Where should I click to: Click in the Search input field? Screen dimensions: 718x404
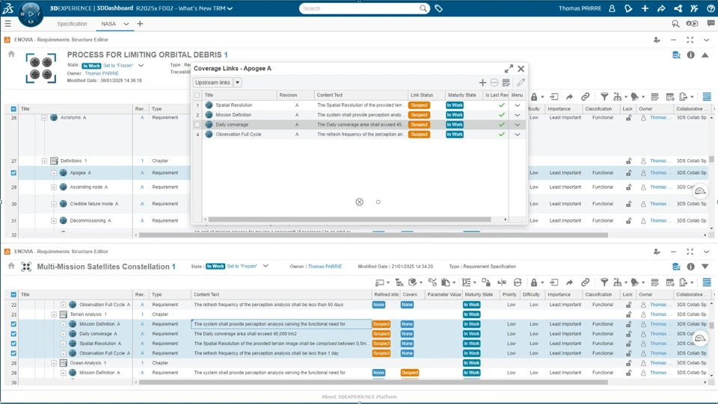(360, 8)
